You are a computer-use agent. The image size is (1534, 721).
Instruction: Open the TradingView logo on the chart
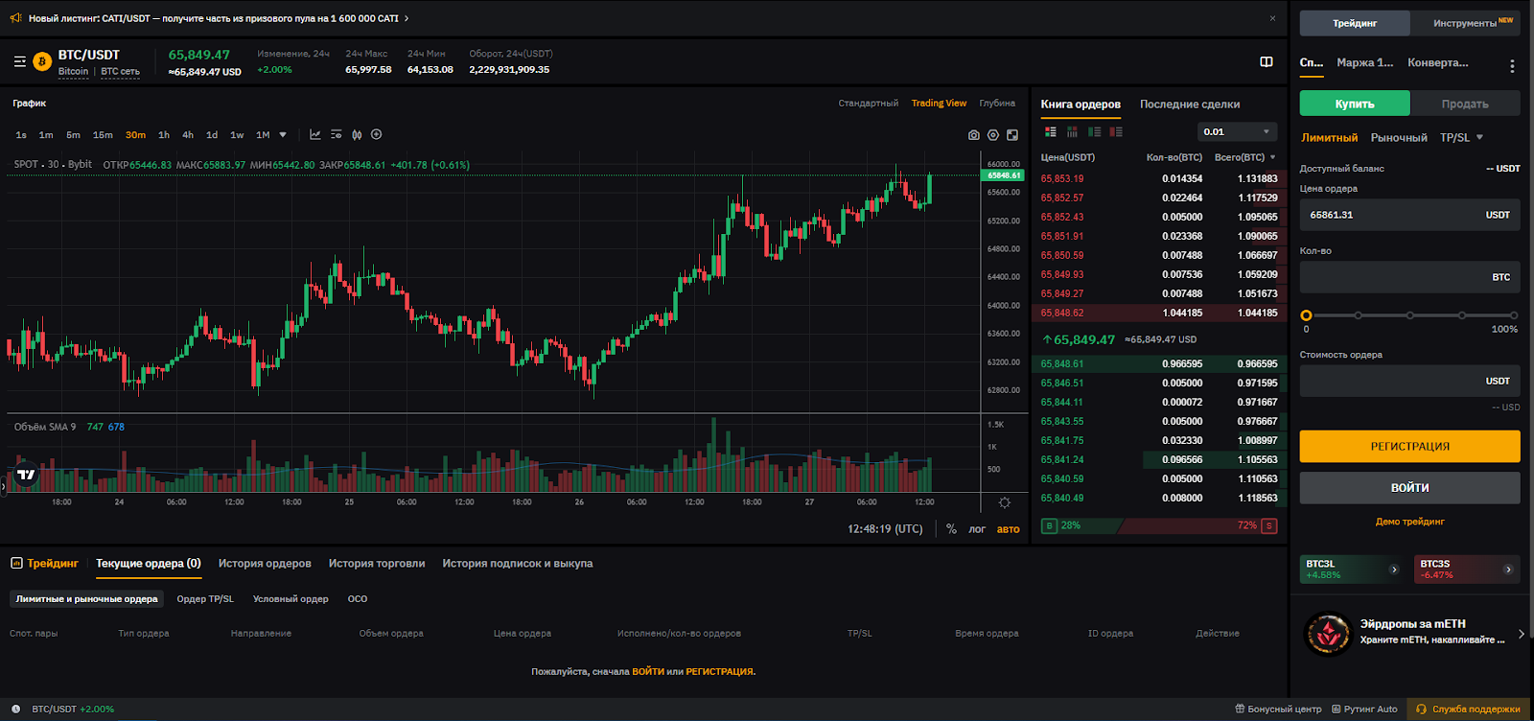26,475
